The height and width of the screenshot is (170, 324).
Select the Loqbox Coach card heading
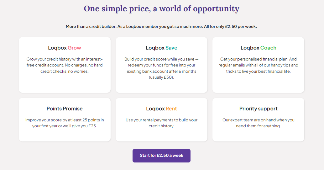(258, 48)
